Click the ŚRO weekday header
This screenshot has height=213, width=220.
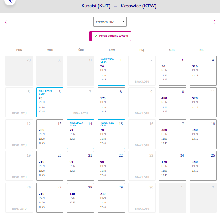pos(81,50)
